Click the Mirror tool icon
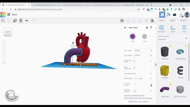The height and width of the screenshot is (107, 190). click(x=152, y=21)
